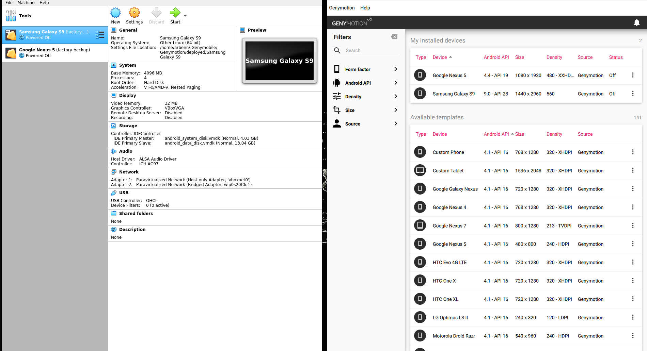Open the dropdown arrow next to Start
Screen dimensions: 647x351
[x=185, y=16]
